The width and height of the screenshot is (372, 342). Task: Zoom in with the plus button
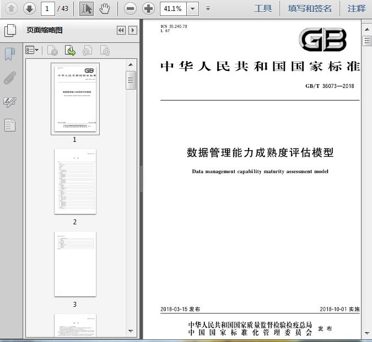[x=148, y=9]
